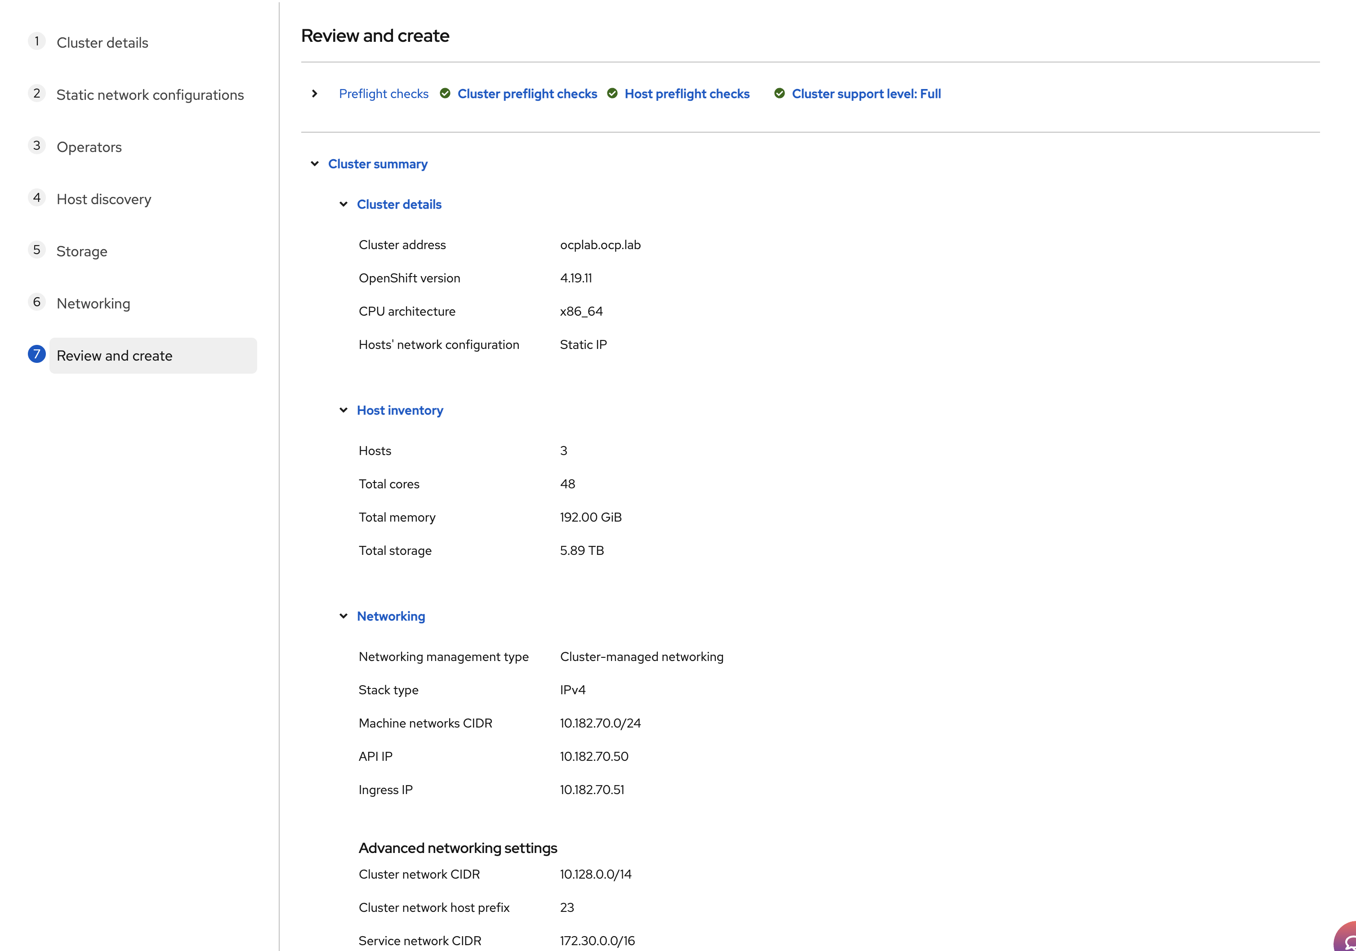Expand the Preflight checks section
Screen dimensions: 1356x951
tap(315, 94)
